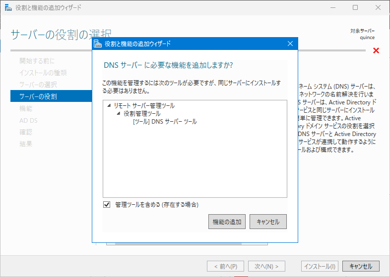Select インストールの種類 step in sidebar
This screenshot has height=277, width=390.
click(x=43, y=73)
